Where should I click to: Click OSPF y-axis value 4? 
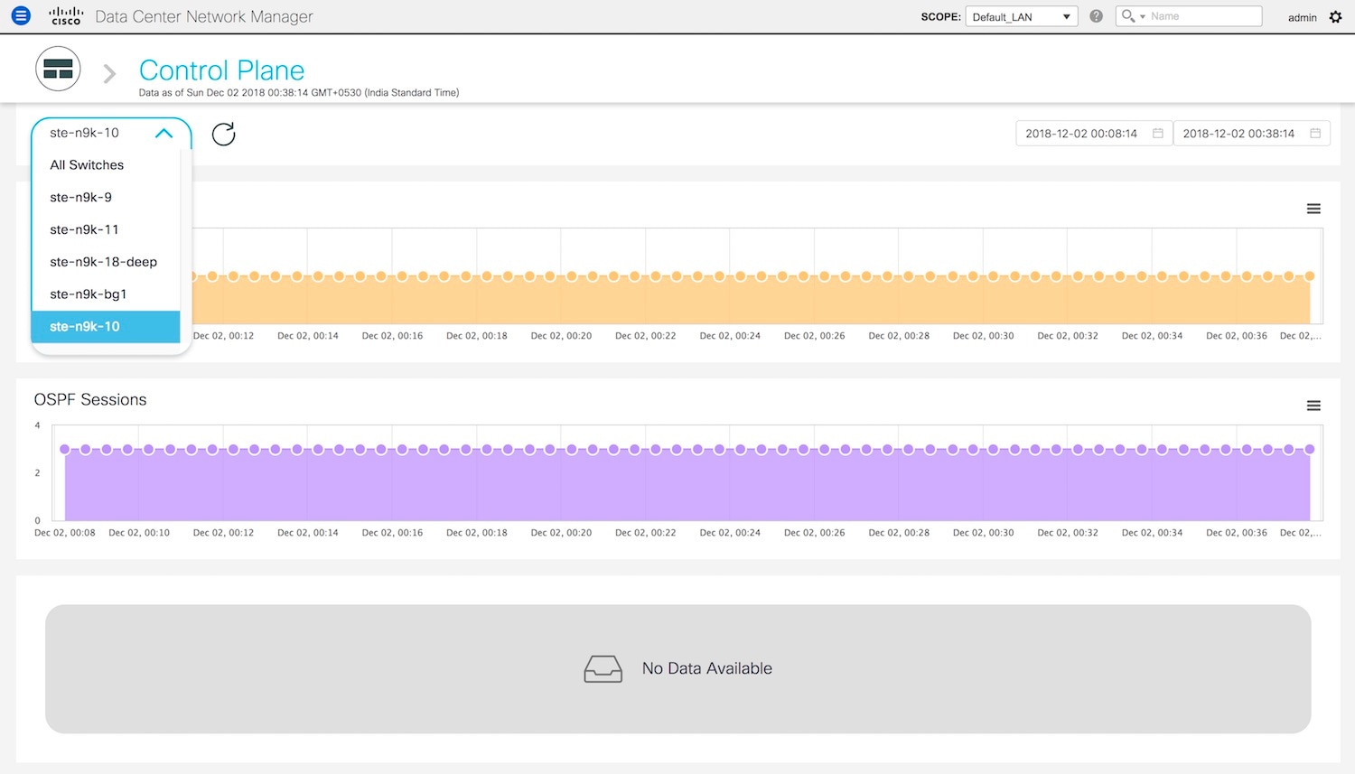tap(37, 425)
